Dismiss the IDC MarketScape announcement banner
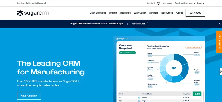Image resolution: width=222 pixels, height=102 pixels. tap(220, 24)
